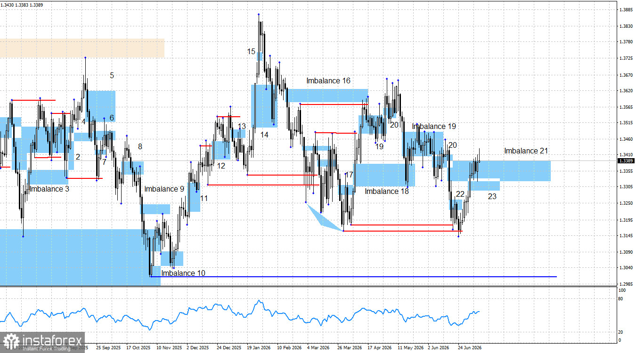The image size is (636, 353).
Task: Click the 17 Apr 2026 date label
Action: 380,348
